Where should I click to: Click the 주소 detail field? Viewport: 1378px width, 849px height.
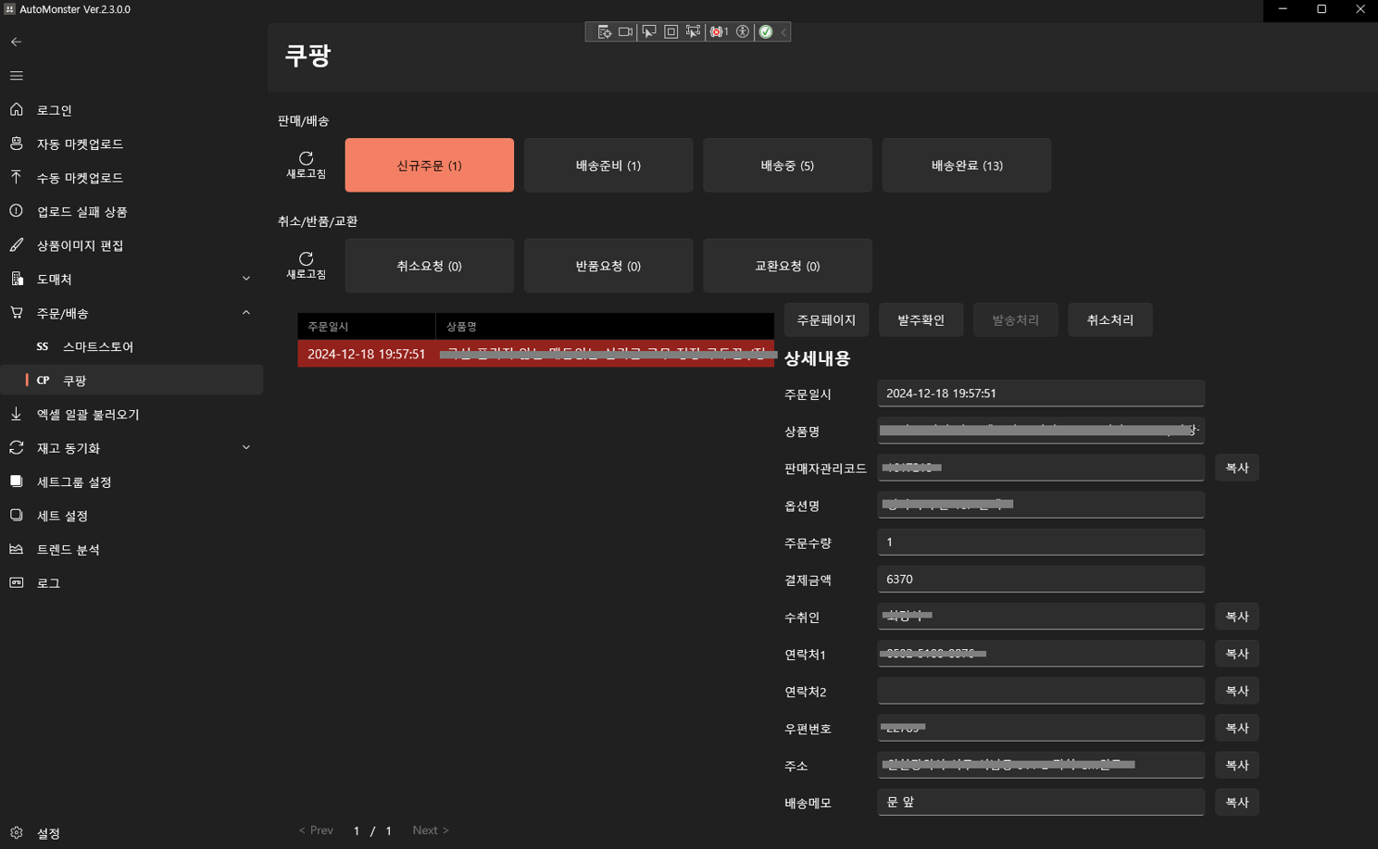point(1041,765)
